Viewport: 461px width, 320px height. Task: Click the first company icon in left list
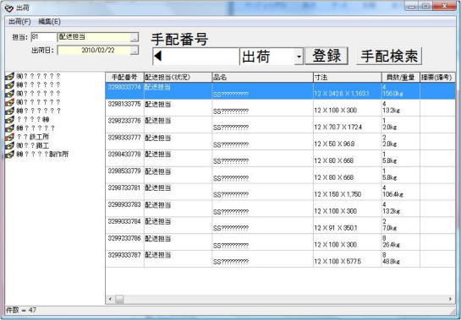9,76
